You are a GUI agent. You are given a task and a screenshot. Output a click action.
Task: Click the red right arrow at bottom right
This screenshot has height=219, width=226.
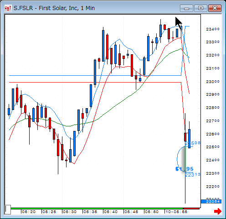218,211
